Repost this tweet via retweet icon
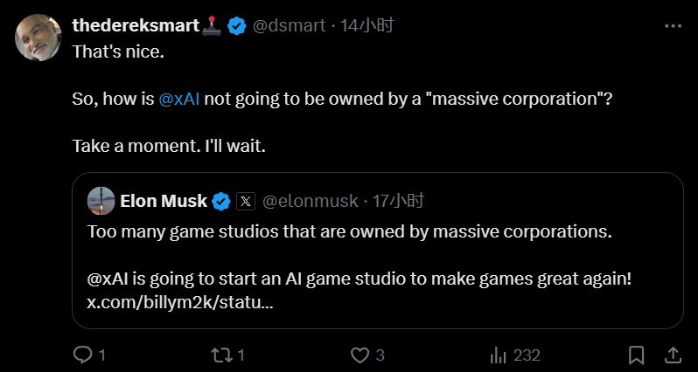The width and height of the screenshot is (698, 372). pyautogui.click(x=223, y=355)
